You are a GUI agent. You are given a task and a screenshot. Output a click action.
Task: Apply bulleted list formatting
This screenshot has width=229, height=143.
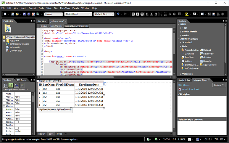coord(165,14)
